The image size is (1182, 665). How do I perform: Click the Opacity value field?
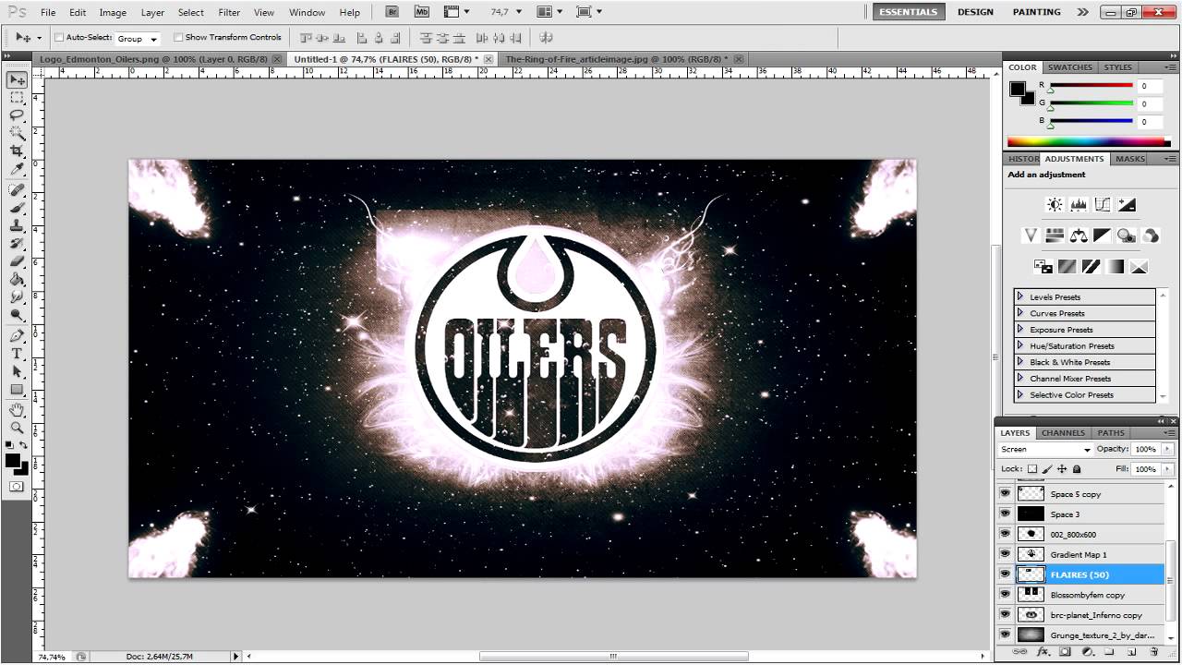pyautogui.click(x=1146, y=449)
